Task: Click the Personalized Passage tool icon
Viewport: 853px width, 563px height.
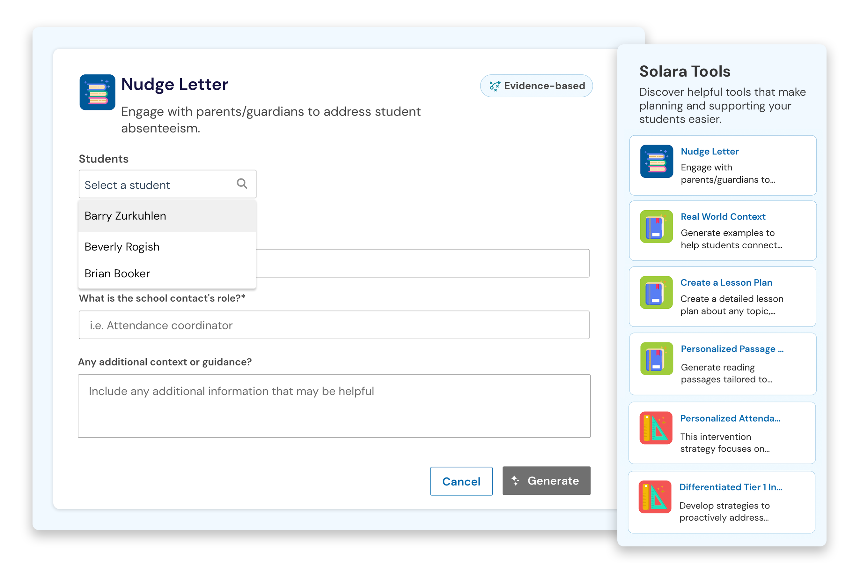Action: 657,358
